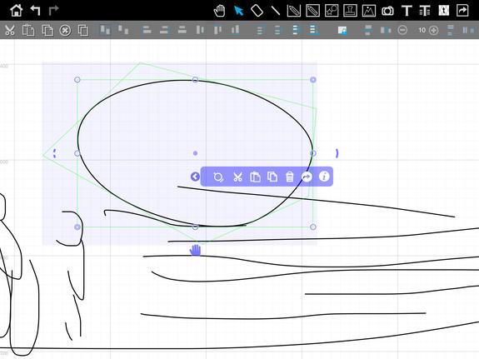Click top-middle selection resize handle
Image resolution: width=479 pixels, height=359 pixels.
tap(195, 80)
